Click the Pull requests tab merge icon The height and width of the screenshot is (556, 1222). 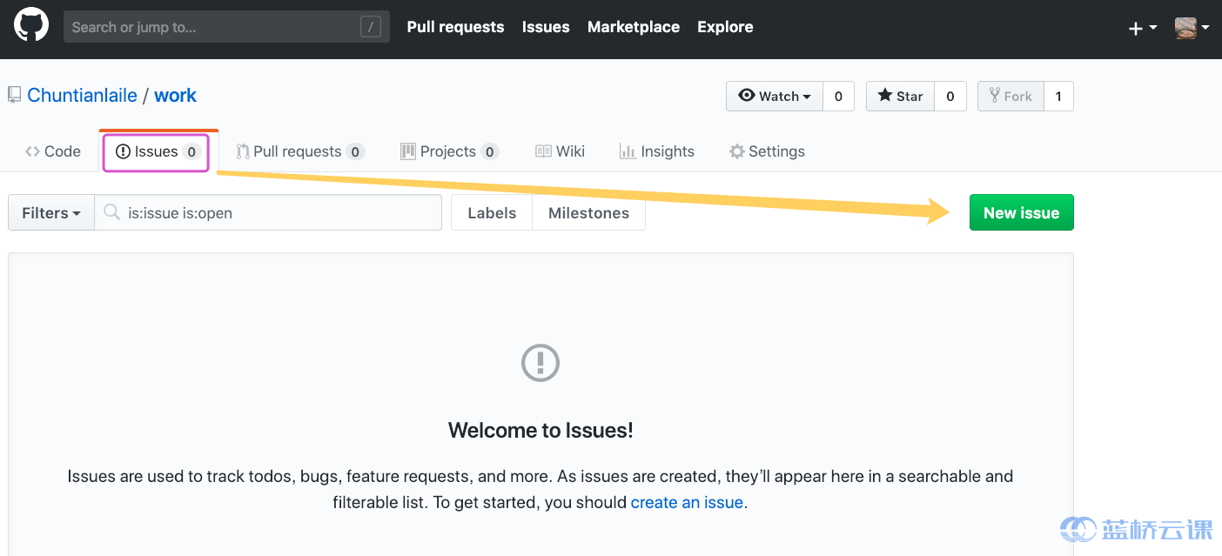coord(243,151)
